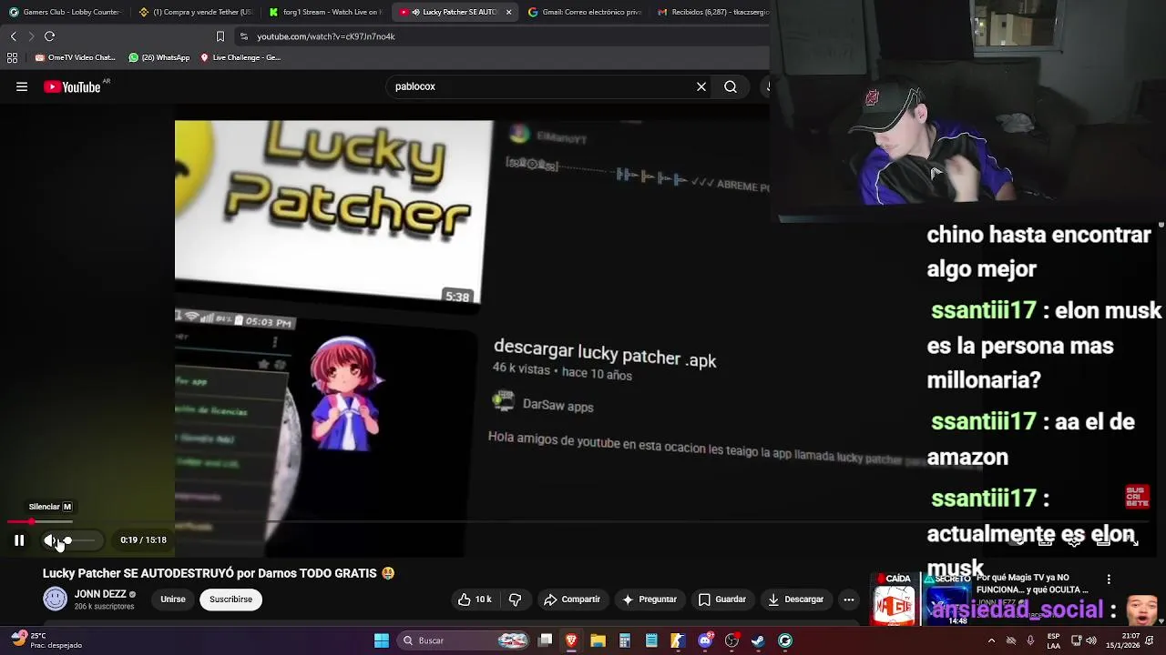View site info icon in the address bar

pyautogui.click(x=243, y=36)
